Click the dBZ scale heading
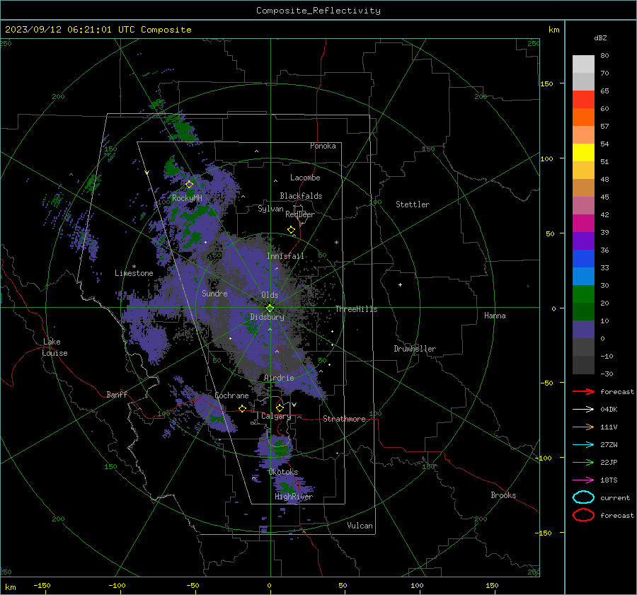This screenshot has width=637, height=595. tap(600, 37)
